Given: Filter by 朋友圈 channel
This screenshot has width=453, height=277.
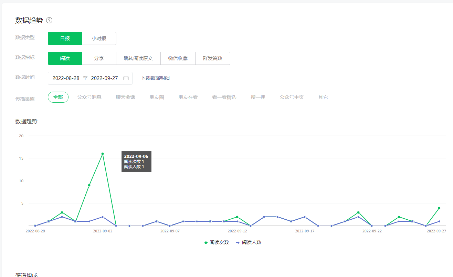Looking at the screenshot, I should pyautogui.click(x=157, y=97).
